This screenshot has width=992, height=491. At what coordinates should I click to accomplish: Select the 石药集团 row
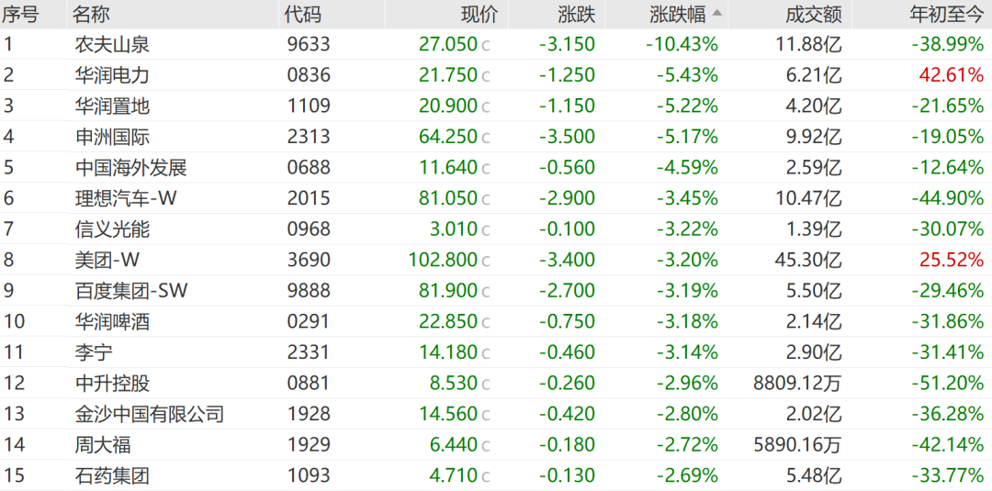[496, 475]
